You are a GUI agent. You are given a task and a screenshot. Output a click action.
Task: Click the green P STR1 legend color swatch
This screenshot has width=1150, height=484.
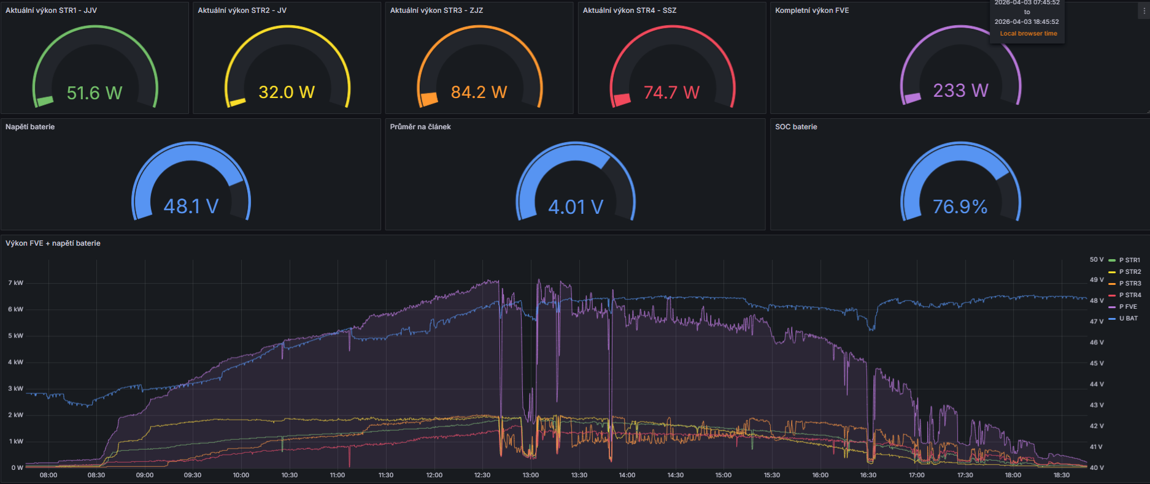click(1112, 260)
